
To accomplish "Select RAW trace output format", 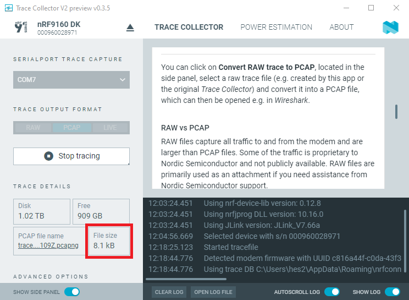I will 33,128.
